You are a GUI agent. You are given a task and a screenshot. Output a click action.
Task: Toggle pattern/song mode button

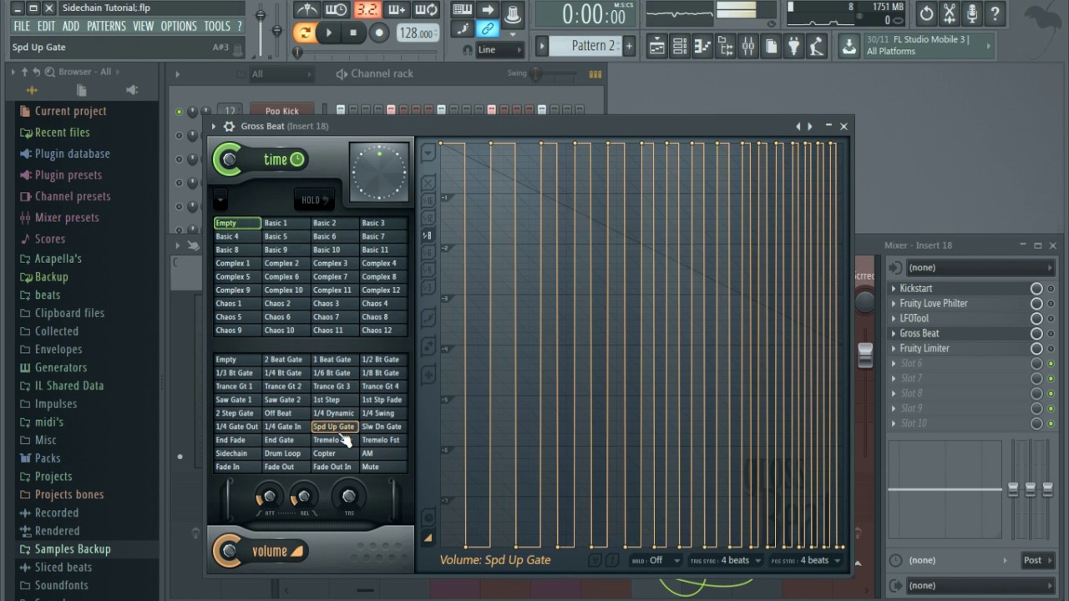(305, 33)
